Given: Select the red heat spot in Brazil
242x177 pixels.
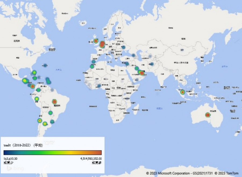Looking at the screenshot, I should (x=55, y=102).
